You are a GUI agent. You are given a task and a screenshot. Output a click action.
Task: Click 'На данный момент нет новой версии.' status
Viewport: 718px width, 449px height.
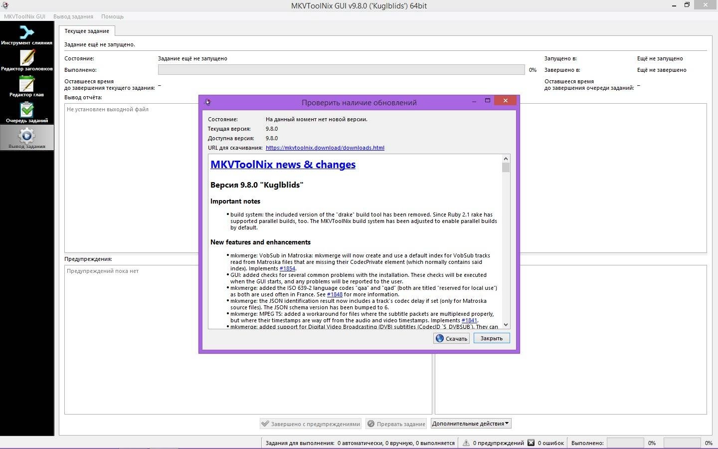coord(317,119)
